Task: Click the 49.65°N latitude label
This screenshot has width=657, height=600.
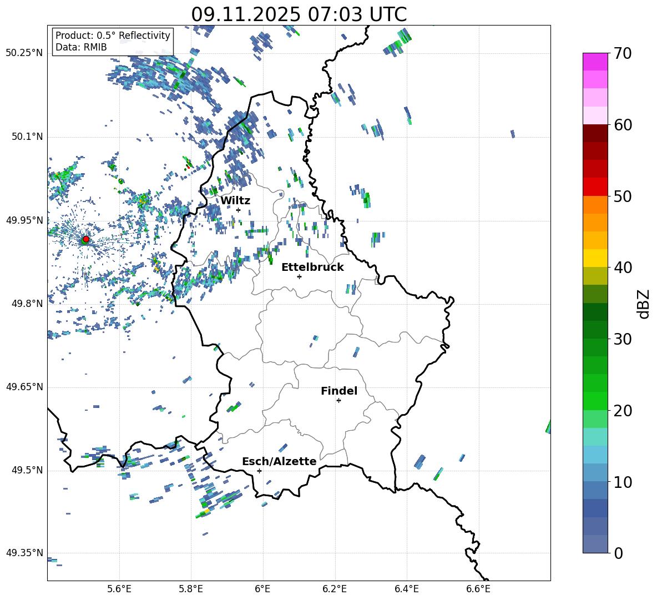Action: (x=24, y=387)
